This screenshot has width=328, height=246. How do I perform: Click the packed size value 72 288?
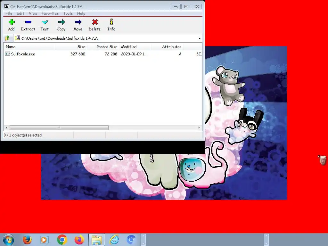coord(111,54)
